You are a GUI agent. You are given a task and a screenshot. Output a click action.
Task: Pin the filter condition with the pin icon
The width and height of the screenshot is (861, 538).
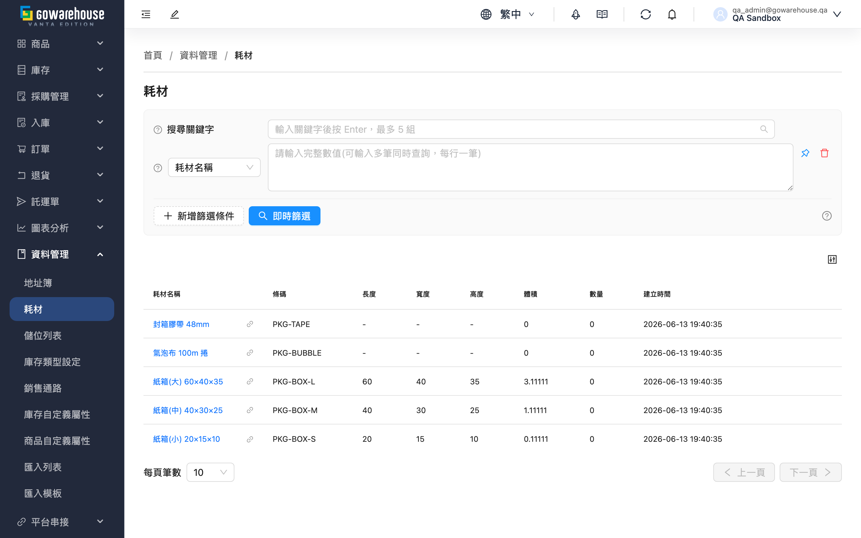pos(805,153)
